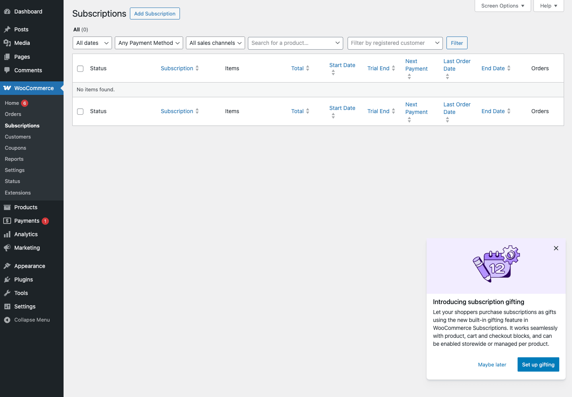Image resolution: width=572 pixels, height=397 pixels.
Task: Open the All dates dropdown
Action: [93, 43]
